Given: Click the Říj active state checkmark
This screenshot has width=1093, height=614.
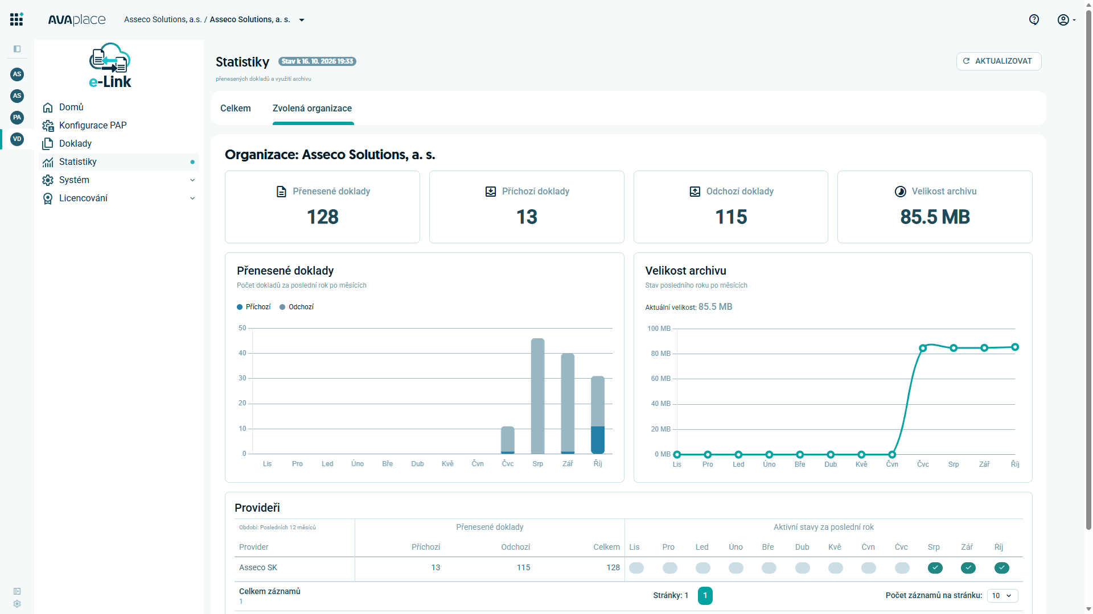Looking at the screenshot, I should (1002, 568).
